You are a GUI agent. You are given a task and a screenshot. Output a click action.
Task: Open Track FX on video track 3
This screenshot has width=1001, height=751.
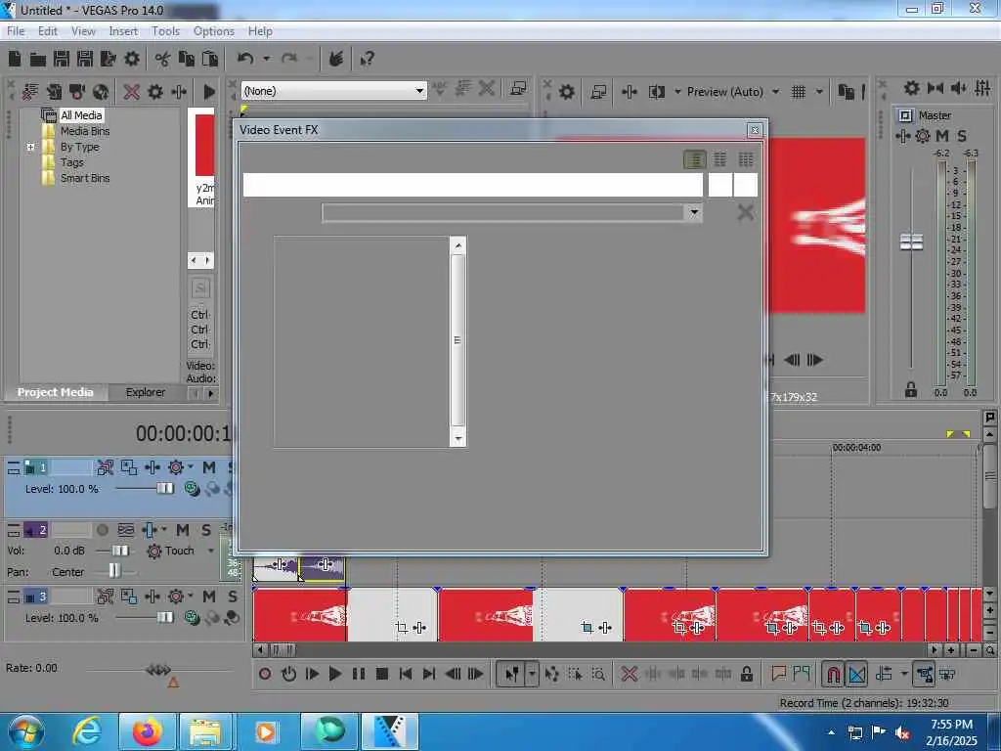(x=152, y=596)
